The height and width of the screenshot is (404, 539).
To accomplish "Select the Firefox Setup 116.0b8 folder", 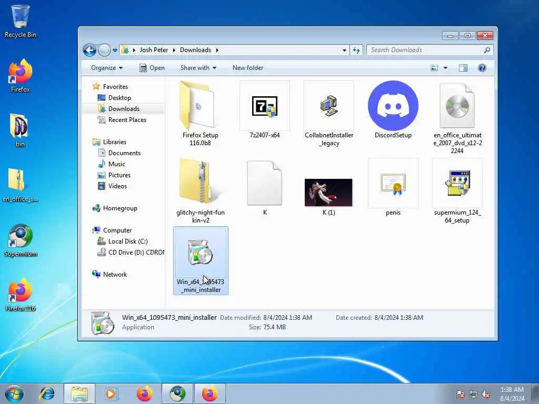I will click(201, 114).
